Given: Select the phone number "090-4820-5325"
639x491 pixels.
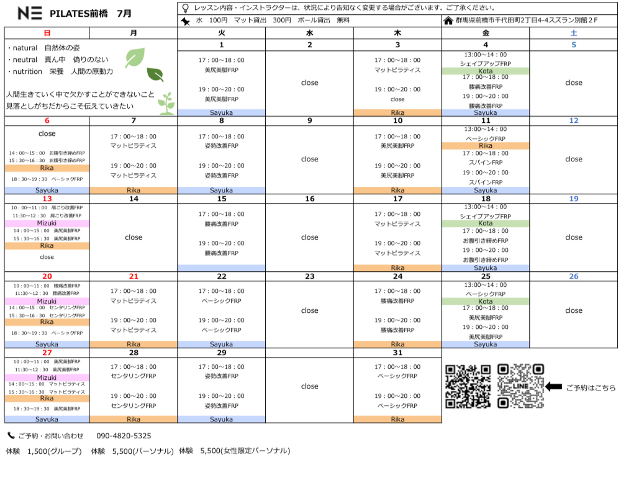Looking at the screenshot, I should 124,436.
